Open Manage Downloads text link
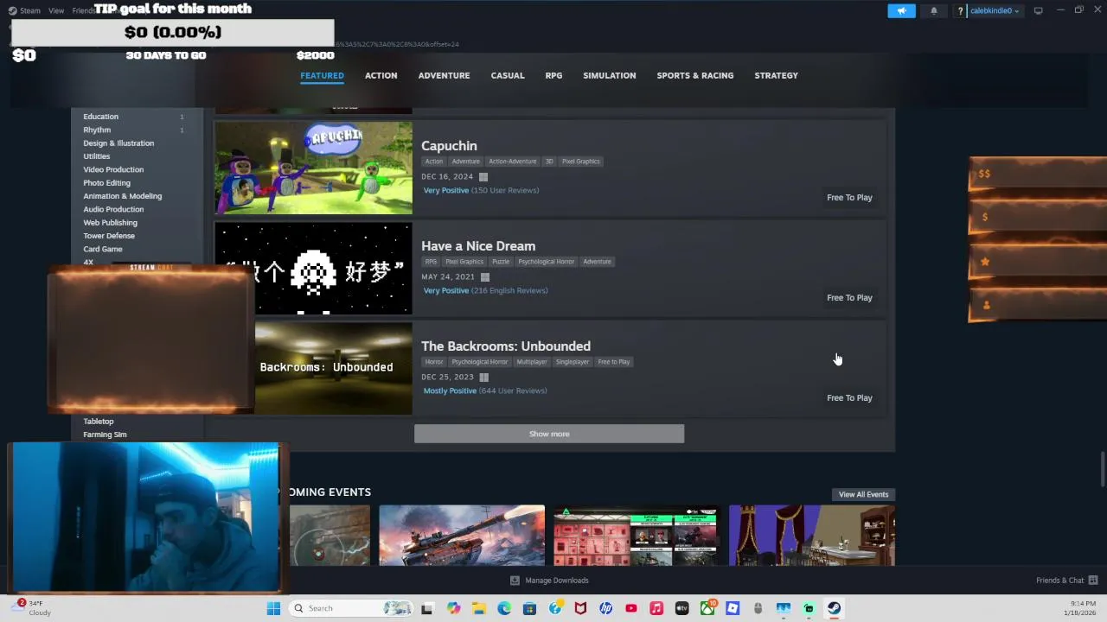 coord(557,581)
